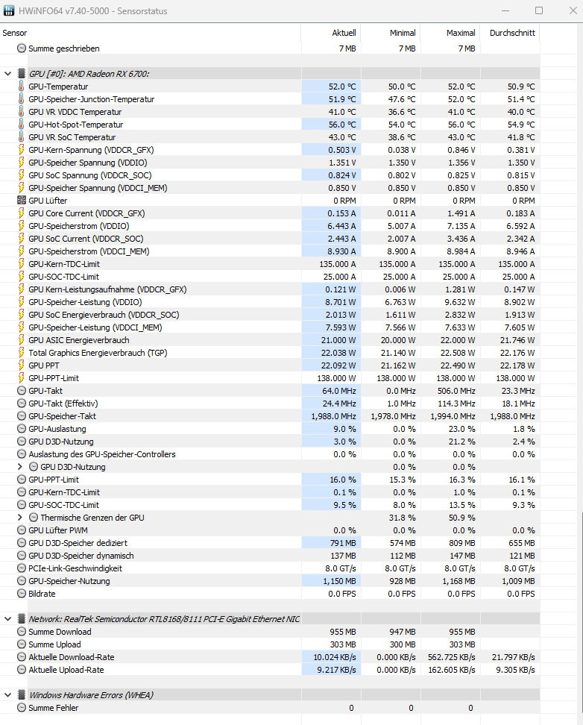Click lightning icon of GPU-Kern-TDC-Limit amperage row
Viewport: 583px width, 725px height.
22,264
